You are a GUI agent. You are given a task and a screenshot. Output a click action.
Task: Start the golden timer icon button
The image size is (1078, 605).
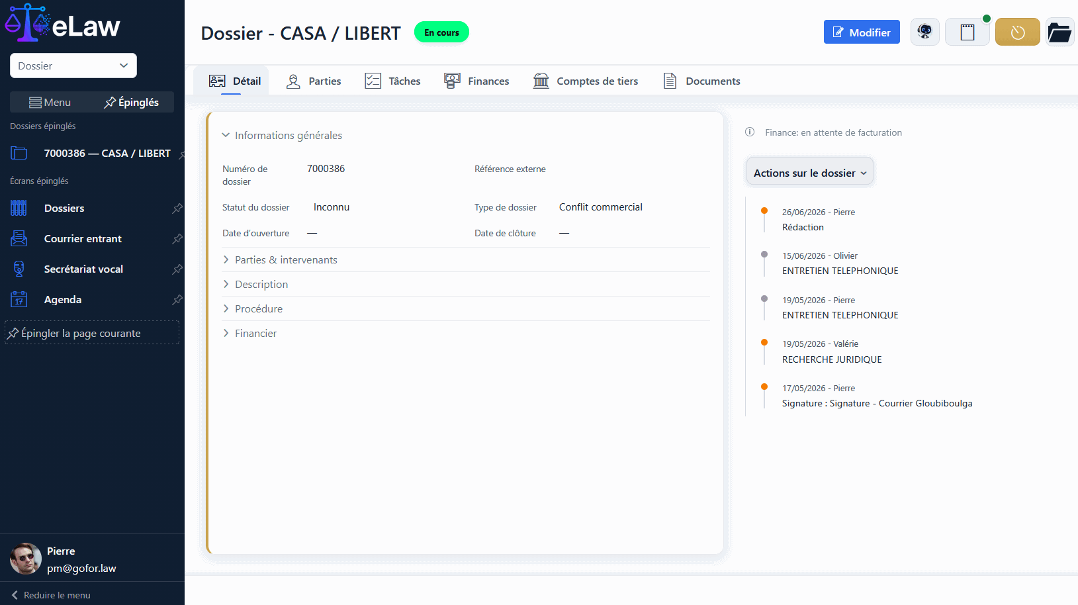[x=1018, y=32]
